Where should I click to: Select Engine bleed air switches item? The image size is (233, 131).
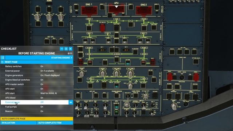37,80
